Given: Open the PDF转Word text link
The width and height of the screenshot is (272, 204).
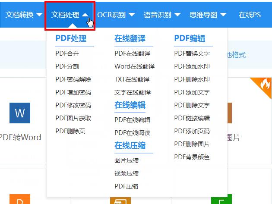Looking at the screenshot, I should pos(20,138).
